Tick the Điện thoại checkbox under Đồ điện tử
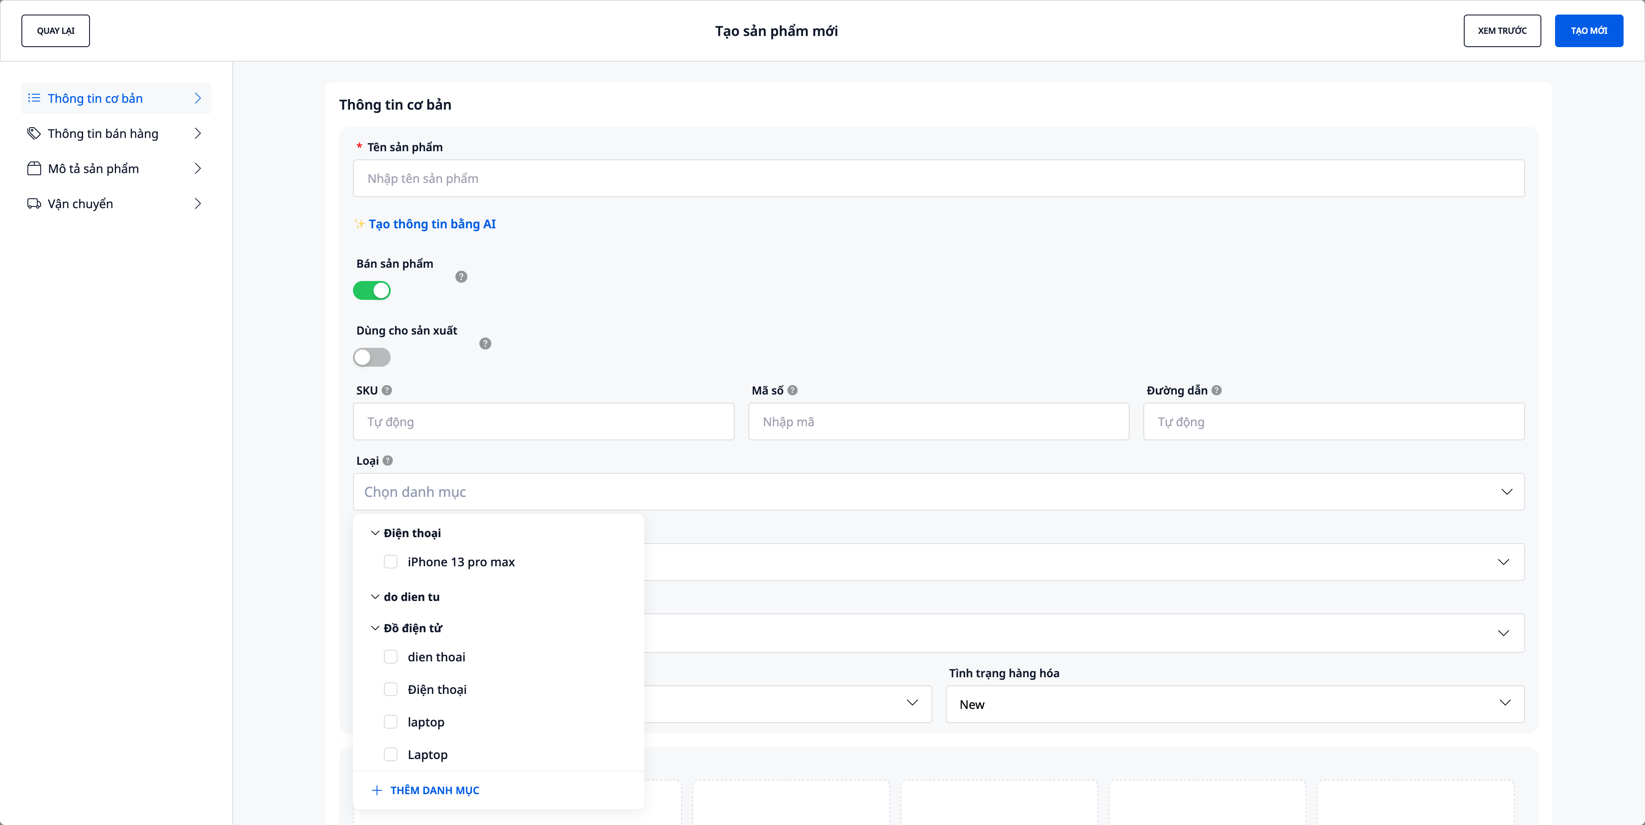The image size is (1645, 825). pyautogui.click(x=391, y=690)
